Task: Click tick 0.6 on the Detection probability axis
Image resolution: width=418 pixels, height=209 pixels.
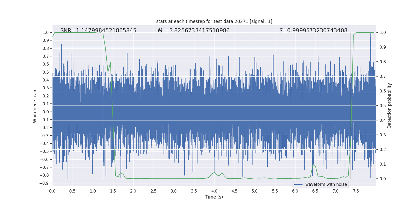Action: coord(383,91)
